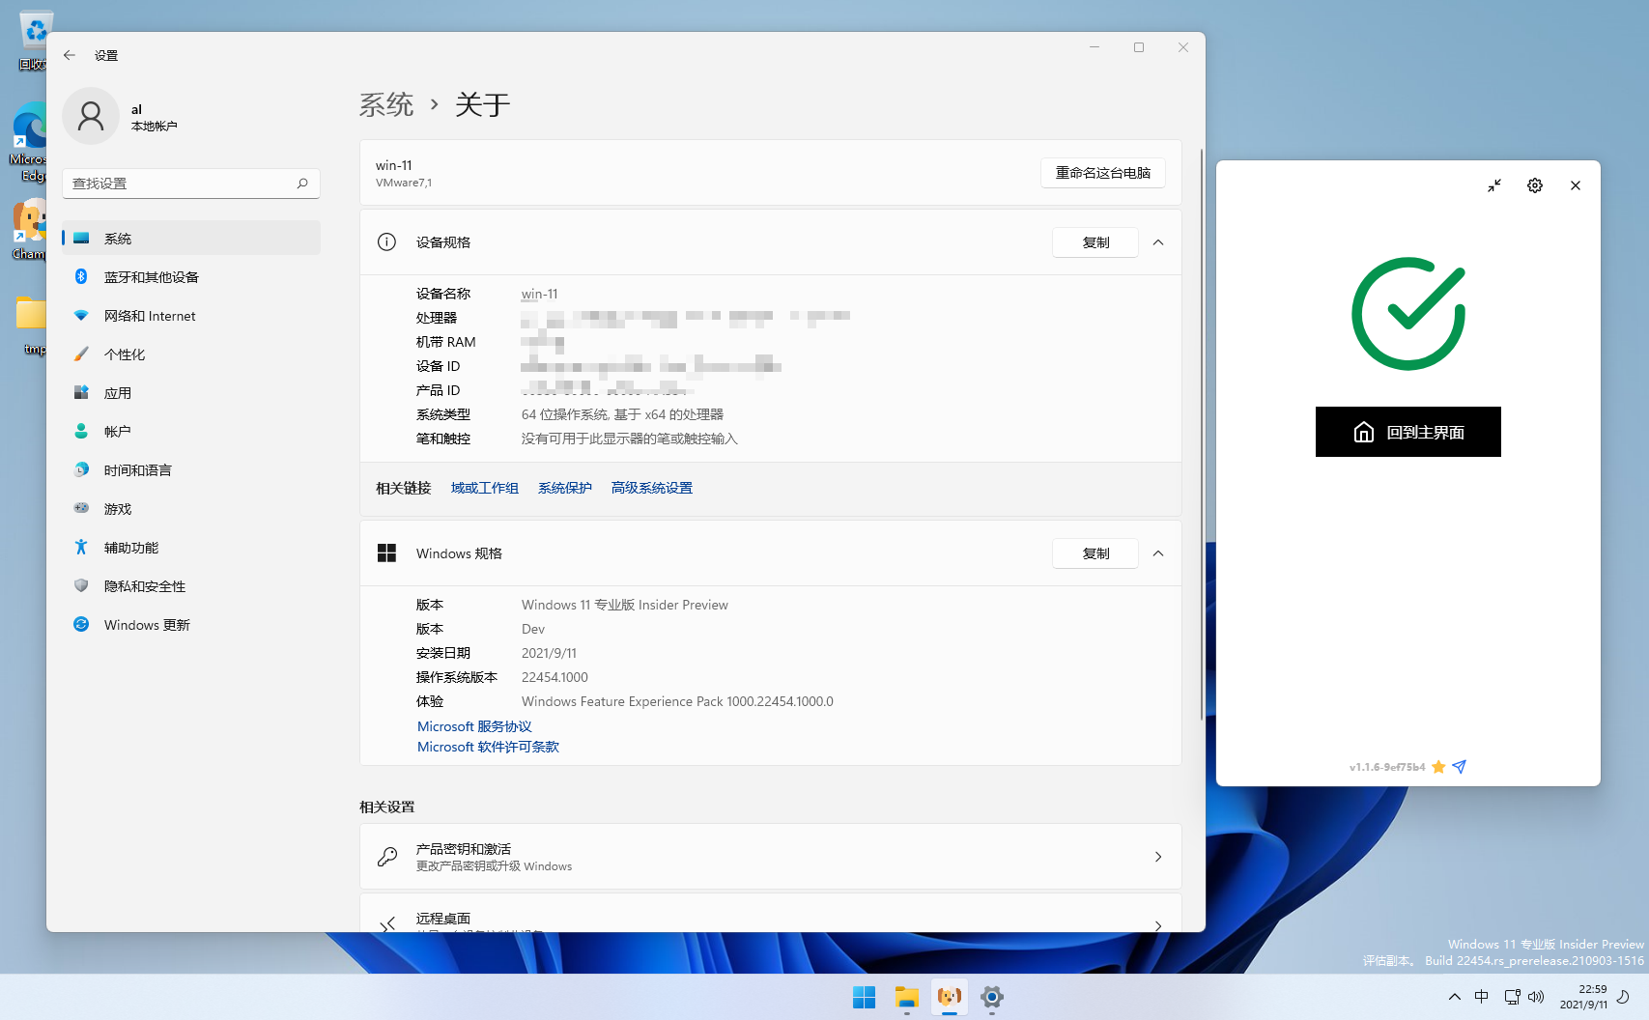Switch input method with 中 tray icon

(x=1482, y=997)
